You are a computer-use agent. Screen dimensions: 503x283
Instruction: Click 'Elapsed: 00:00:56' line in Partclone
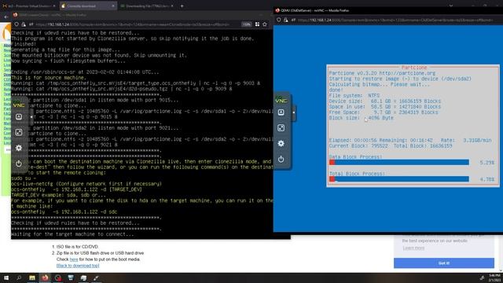coord(410,140)
